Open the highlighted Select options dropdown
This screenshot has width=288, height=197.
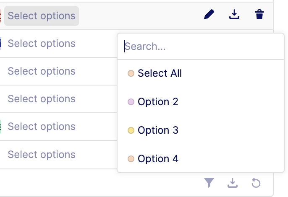42,16
